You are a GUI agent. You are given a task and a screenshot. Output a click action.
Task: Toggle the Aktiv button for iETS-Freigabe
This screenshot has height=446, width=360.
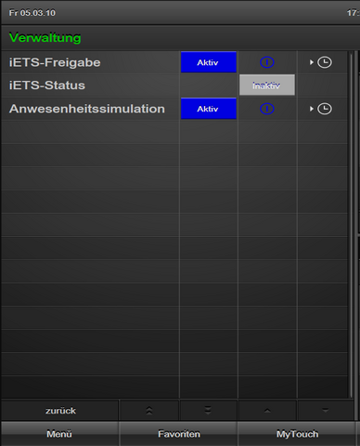point(209,62)
